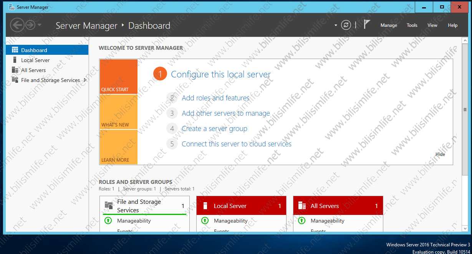Screen dimensions: 472x254
Task: Click the refresh icon in header
Action: (x=346, y=25)
